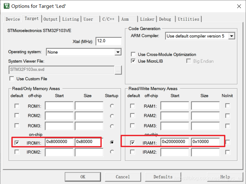
Task: Check the RAM1 default checkbox
Action: 132,106
